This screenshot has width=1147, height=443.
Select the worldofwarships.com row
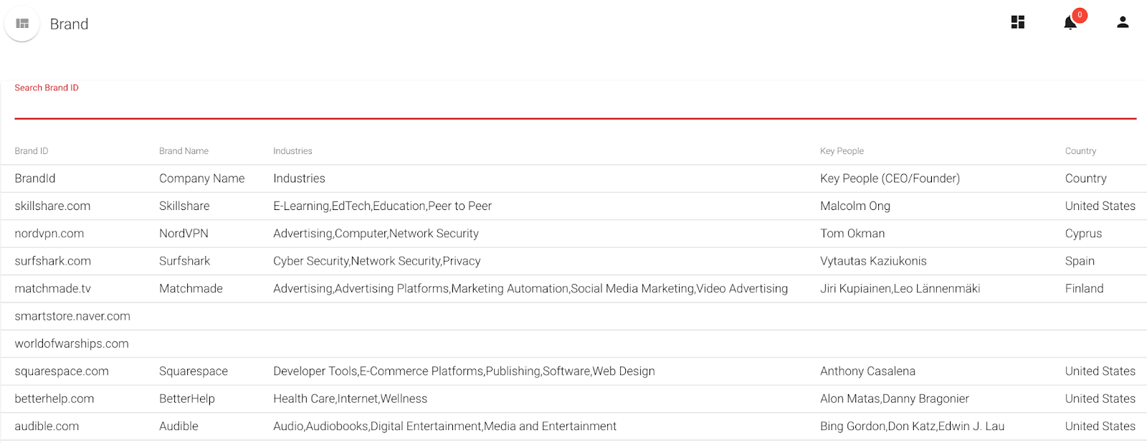click(573, 344)
